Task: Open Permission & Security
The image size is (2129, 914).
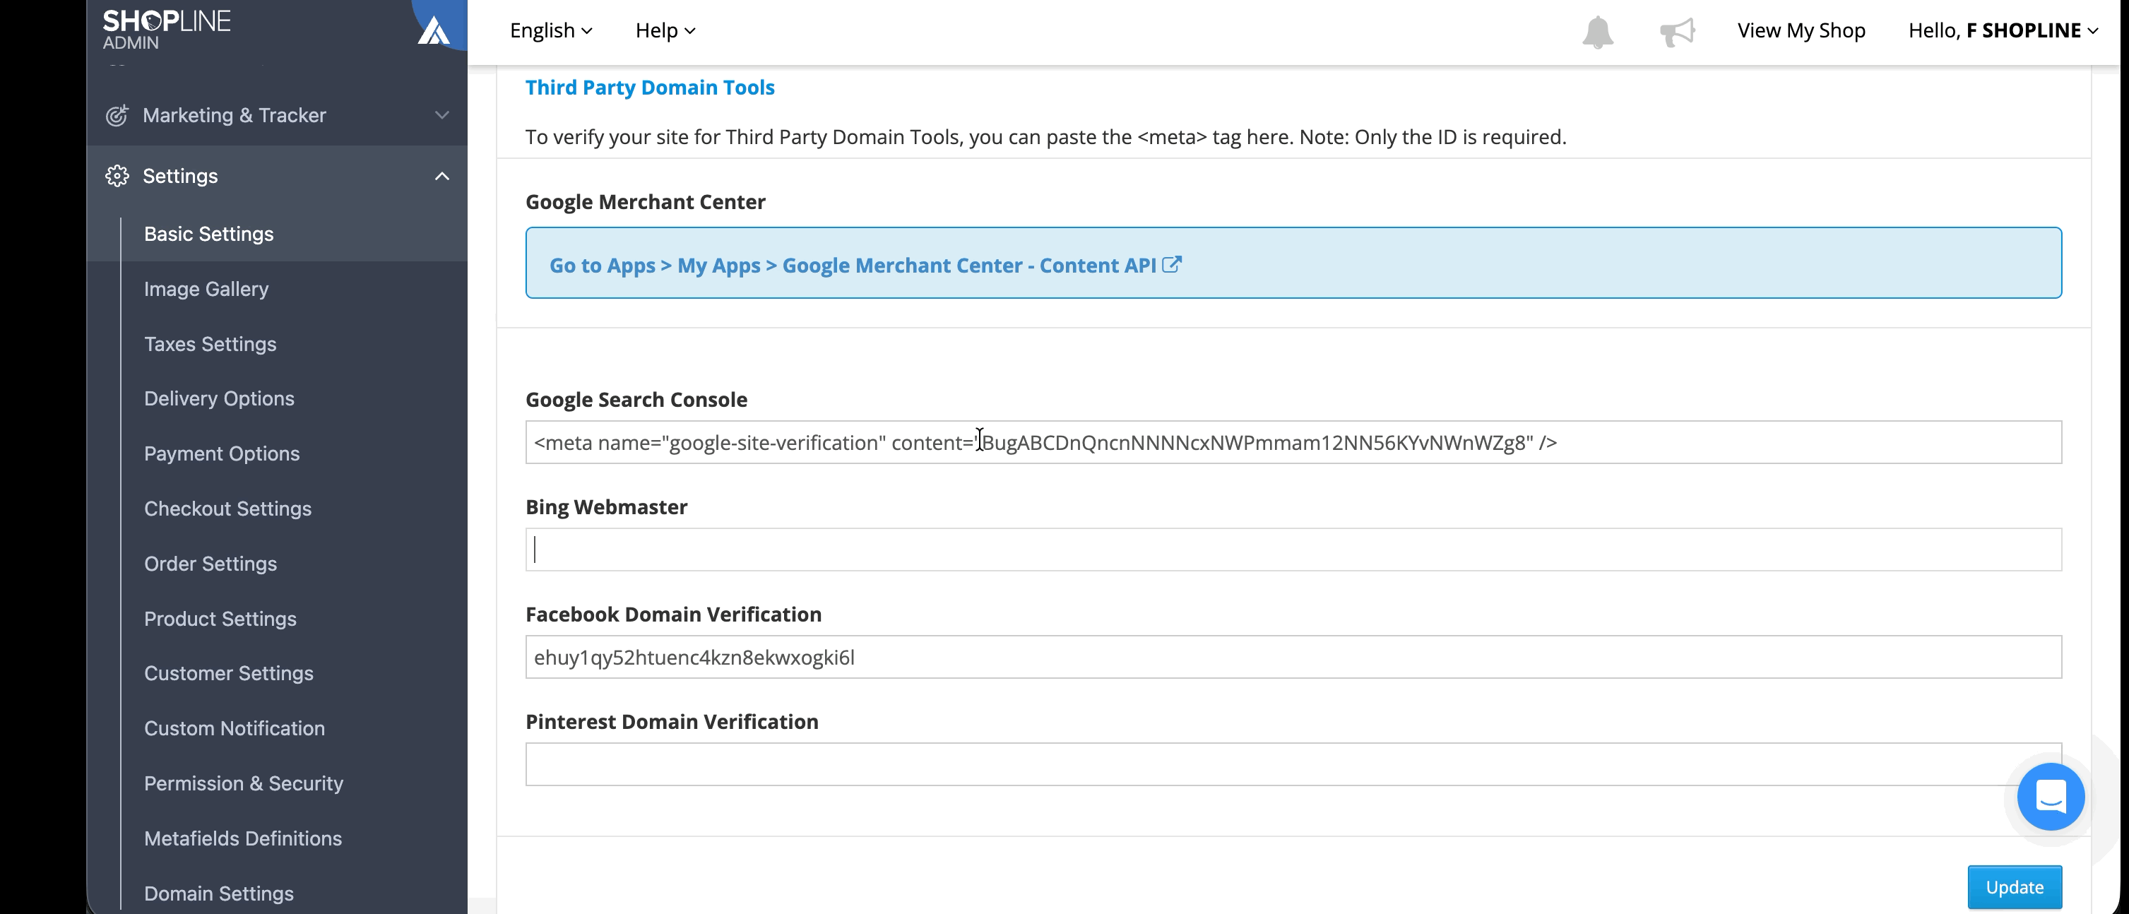Action: [243, 783]
